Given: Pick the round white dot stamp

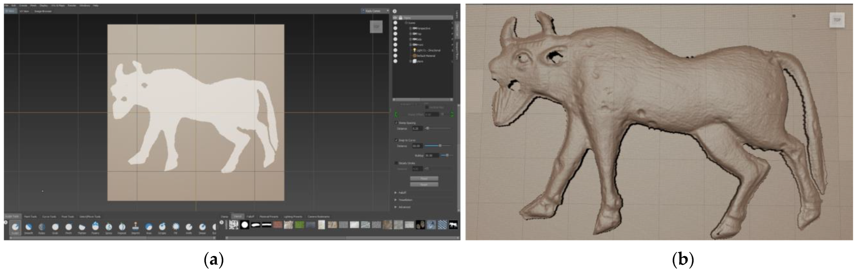Looking at the screenshot, I should [244, 225].
